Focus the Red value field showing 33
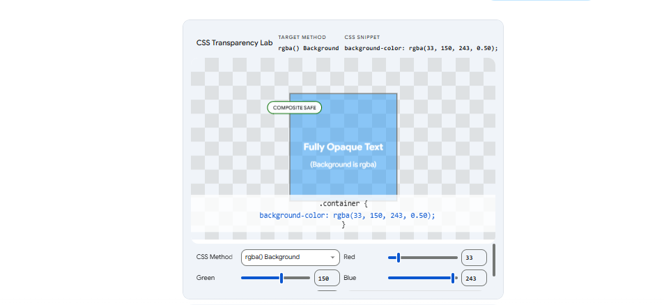The image size is (664, 305). tap(473, 258)
